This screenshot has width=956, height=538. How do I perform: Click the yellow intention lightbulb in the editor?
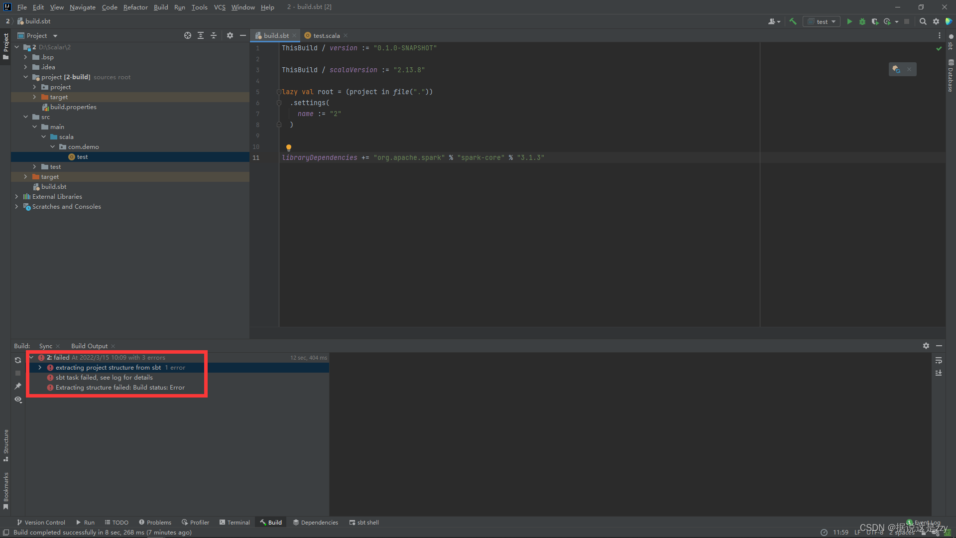(x=289, y=147)
